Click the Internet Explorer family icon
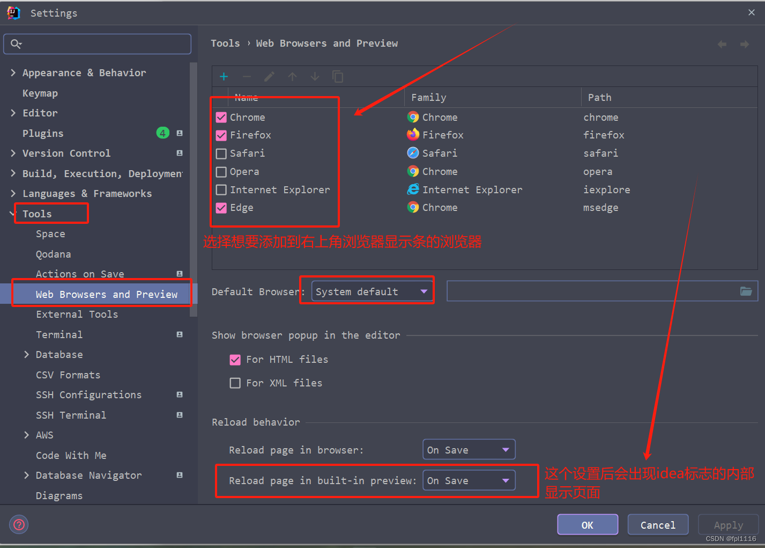765x548 pixels. tap(413, 189)
